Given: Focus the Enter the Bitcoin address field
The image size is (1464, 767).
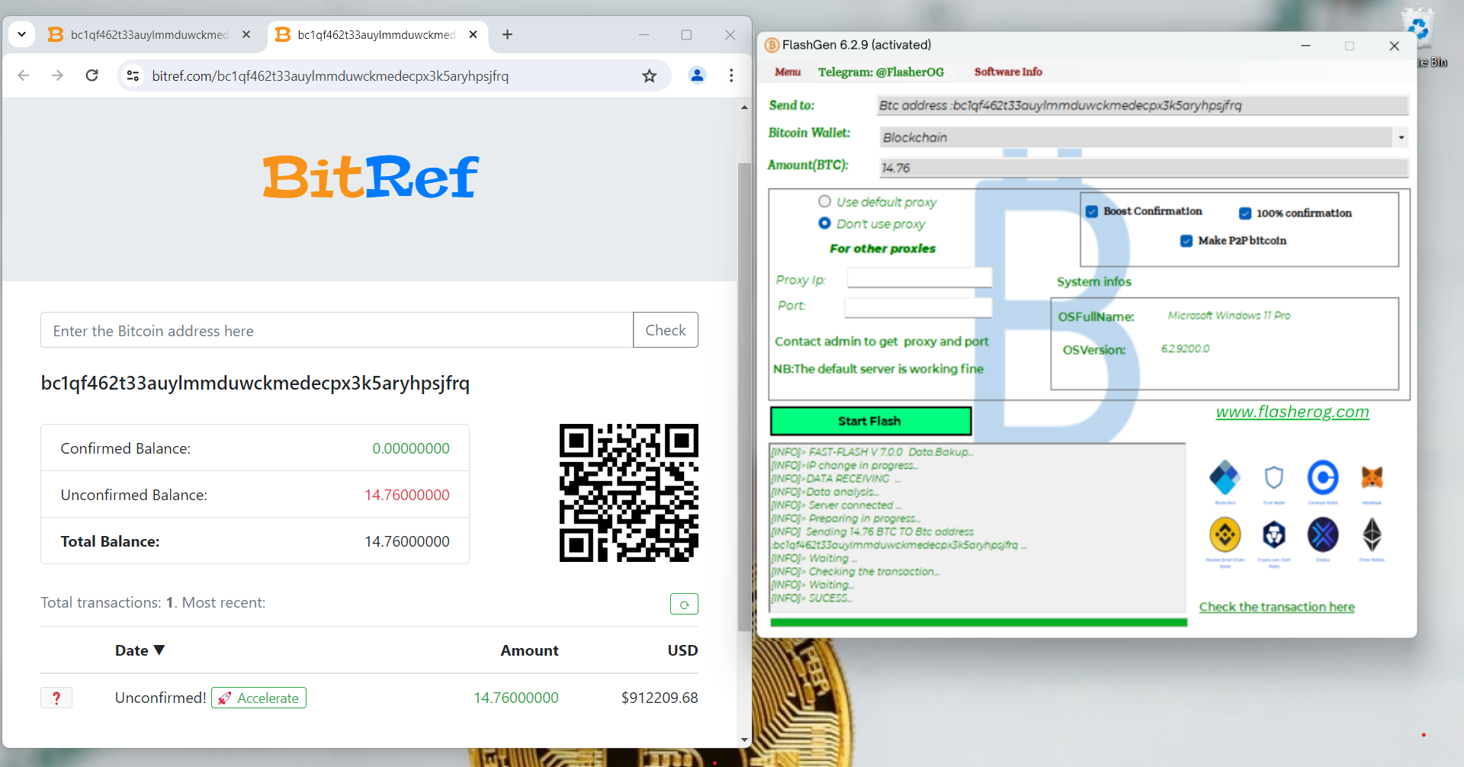Looking at the screenshot, I should [x=336, y=330].
